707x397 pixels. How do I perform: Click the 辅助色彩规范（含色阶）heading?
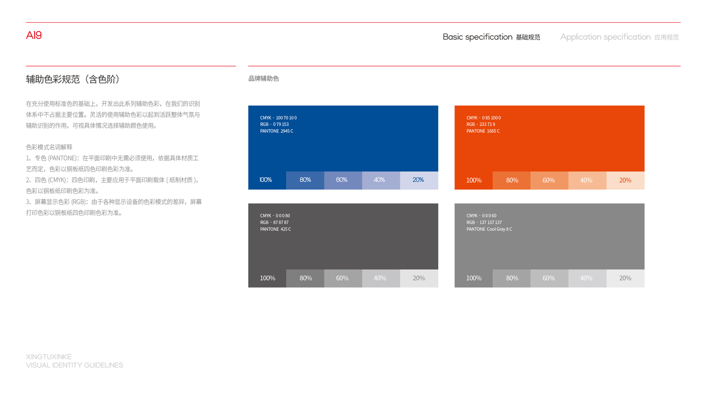[x=73, y=79]
